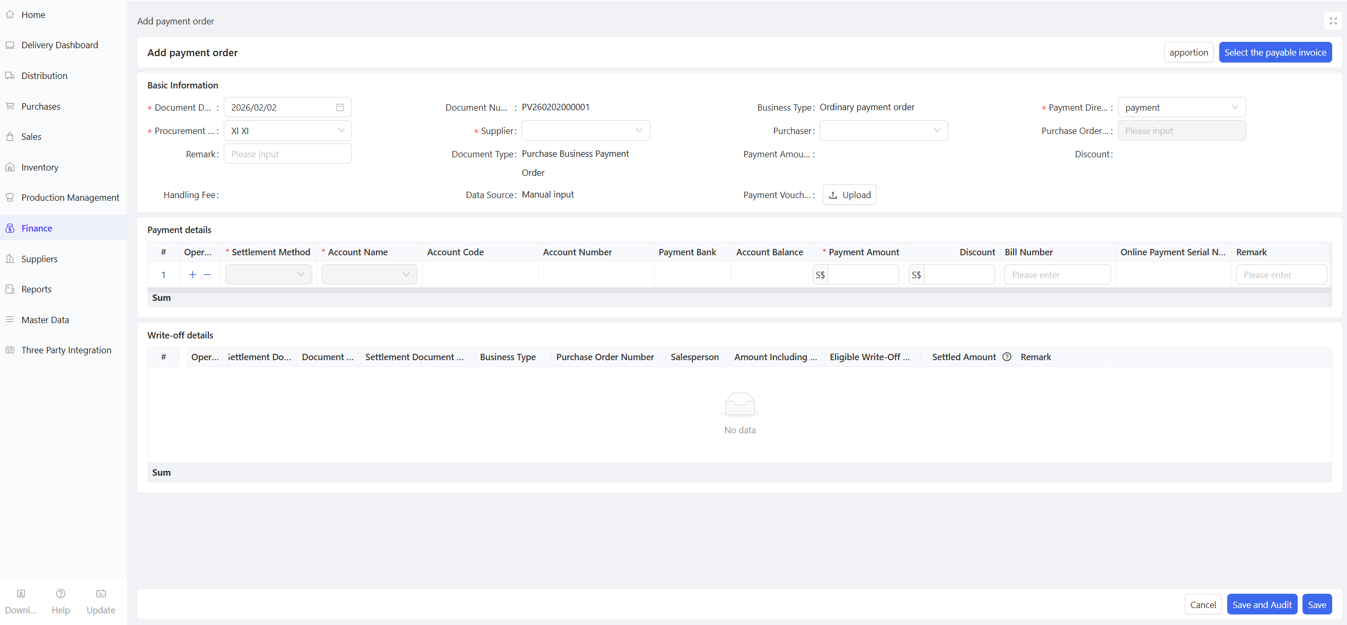Viewport: 1347px width, 625px height.
Task: Open the Procurement dropdown showing XI XI
Action: point(287,131)
